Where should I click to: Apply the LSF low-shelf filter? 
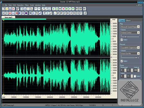click(71, 13)
